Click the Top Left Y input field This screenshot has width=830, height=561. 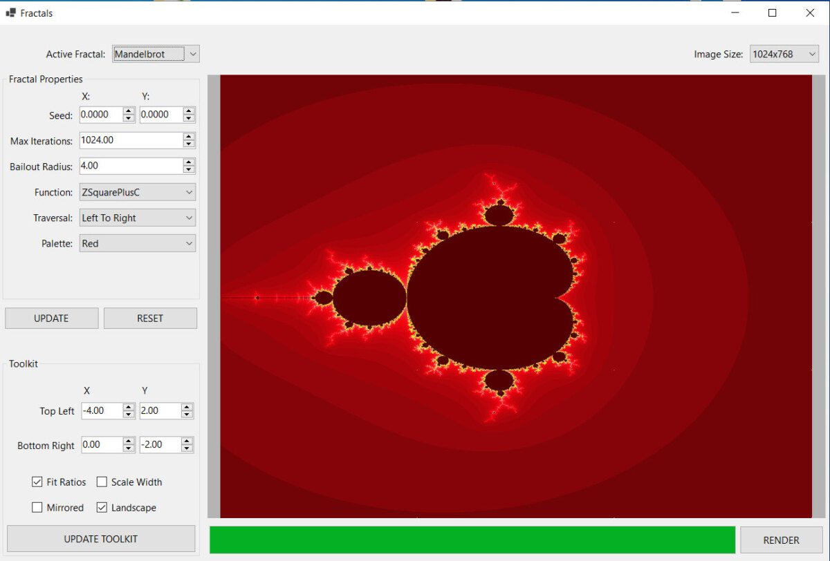click(x=160, y=411)
